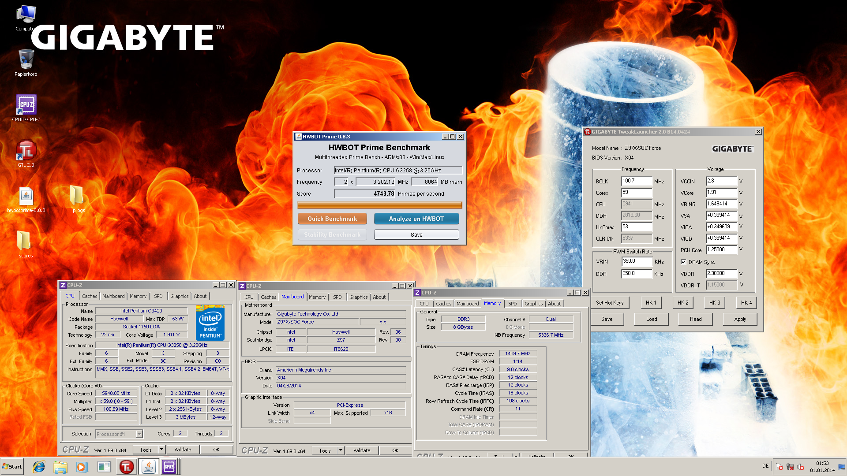Select Mainboard tab in Memory CPU-Z window
This screenshot has height=476, width=847.
click(x=468, y=304)
